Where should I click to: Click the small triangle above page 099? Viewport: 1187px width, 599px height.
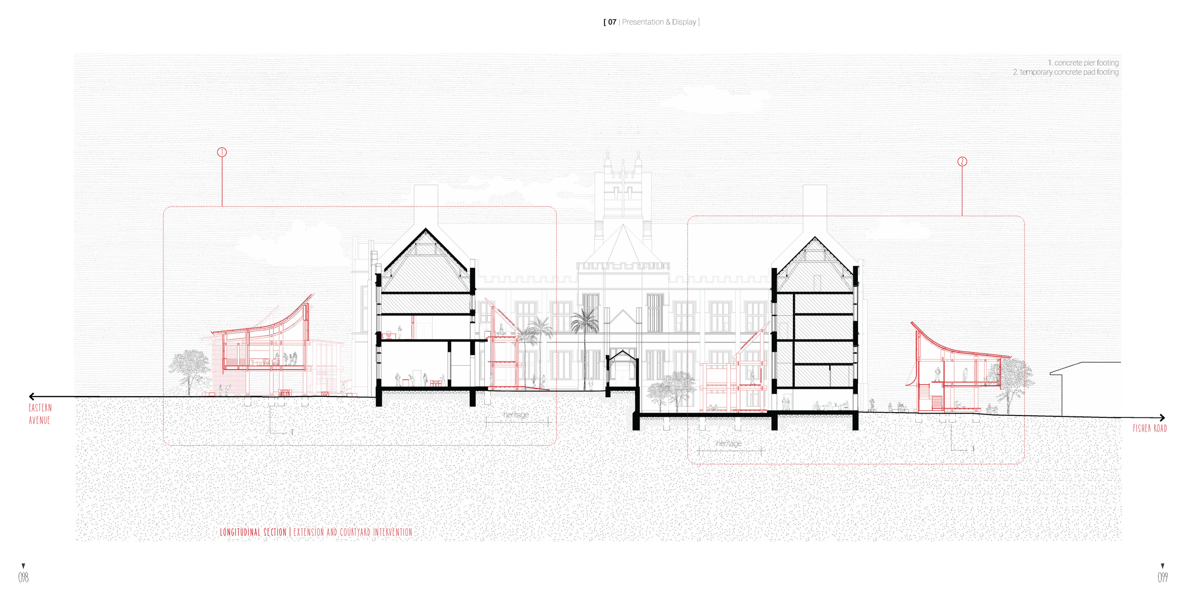(x=1162, y=566)
